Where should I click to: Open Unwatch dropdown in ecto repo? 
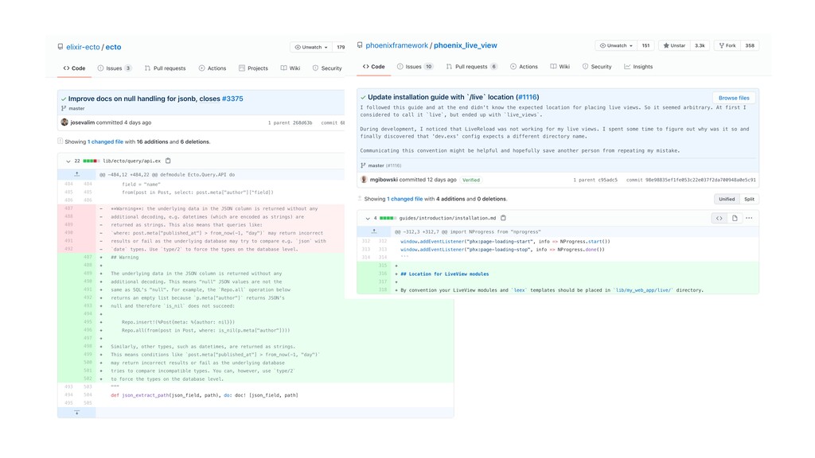311,47
